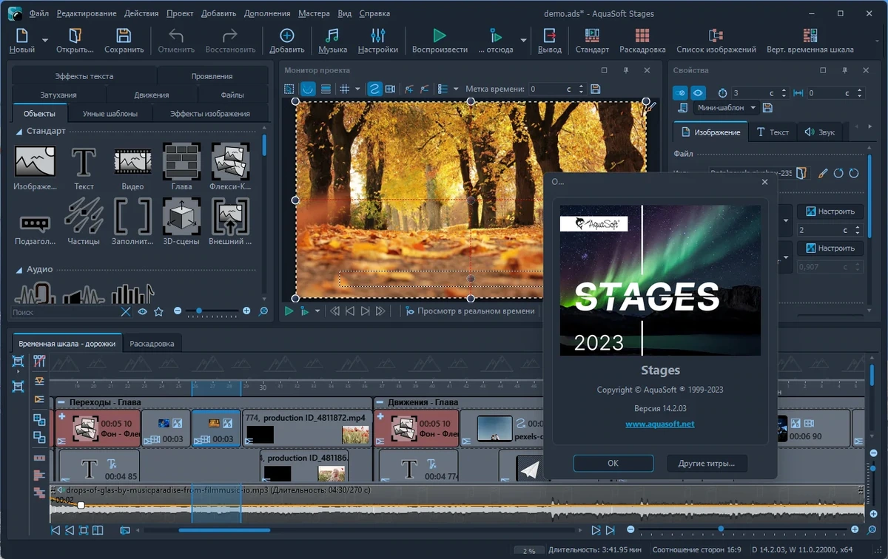Save the Мини-шаблон with the disk icon

pos(767,108)
